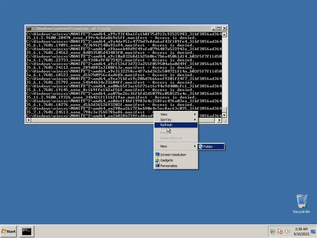This screenshot has height=238, width=317.
Task: Click cmd horizontal scrollbar left arrow
Action: point(28,120)
